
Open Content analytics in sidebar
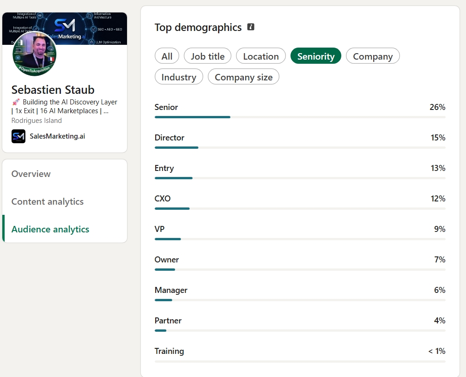(48, 201)
